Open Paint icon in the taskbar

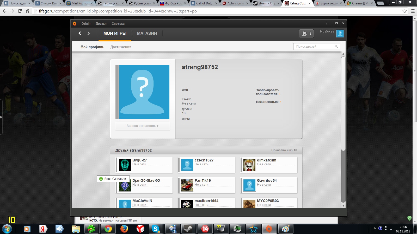(x=285, y=229)
